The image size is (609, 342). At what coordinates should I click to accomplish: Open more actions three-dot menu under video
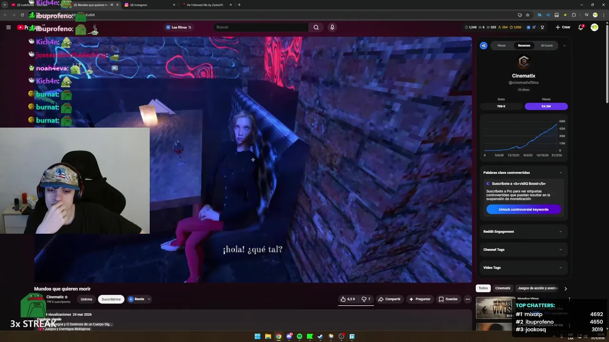click(468, 299)
